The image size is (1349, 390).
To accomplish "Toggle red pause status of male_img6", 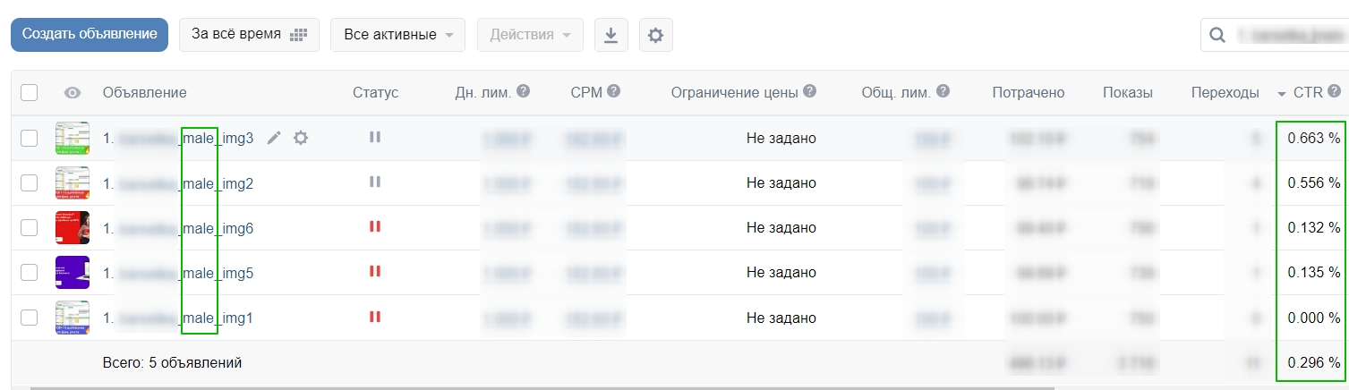I will pyautogui.click(x=375, y=226).
